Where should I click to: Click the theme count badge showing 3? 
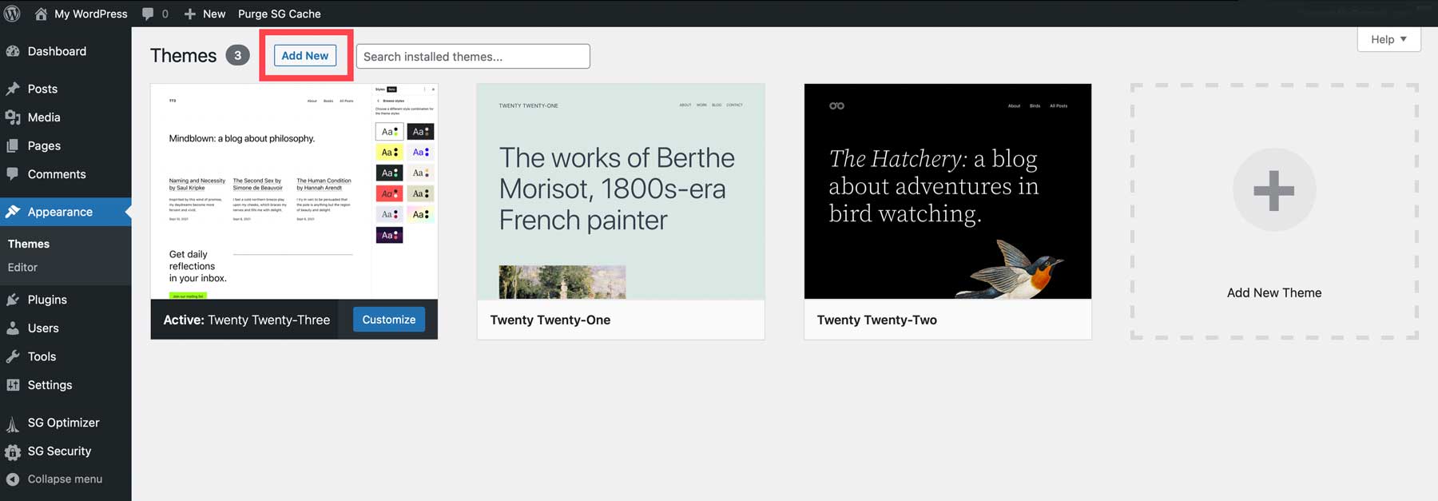pyautogui.click(x=237, y=55)
